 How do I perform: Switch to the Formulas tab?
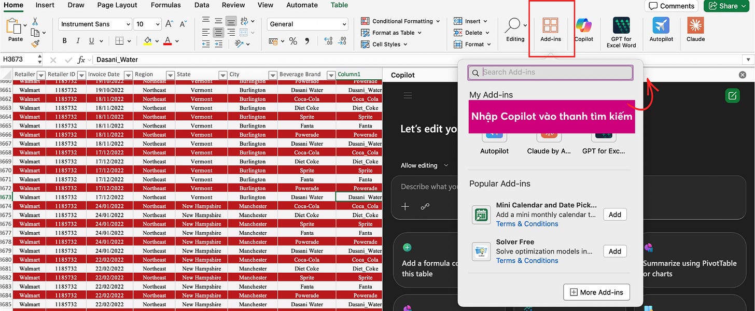(x=166, y=5)
